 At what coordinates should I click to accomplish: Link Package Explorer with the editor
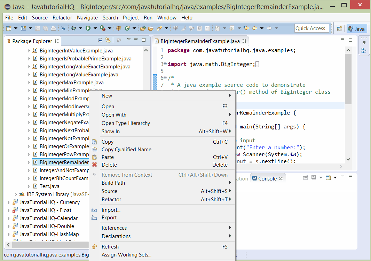[108, 41]
